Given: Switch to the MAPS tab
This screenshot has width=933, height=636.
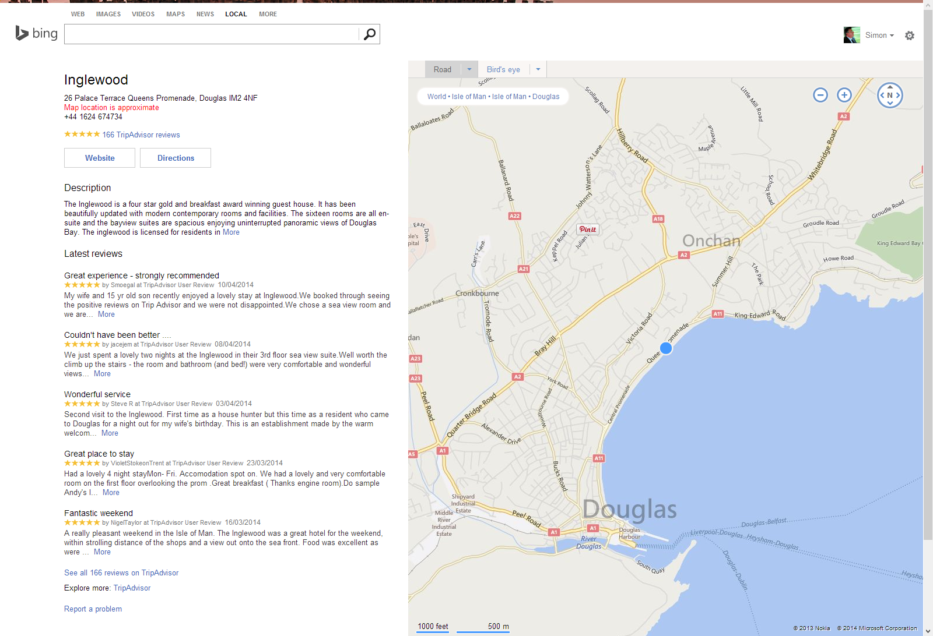Looking at the screenshot, I should (x=175, y=14).
